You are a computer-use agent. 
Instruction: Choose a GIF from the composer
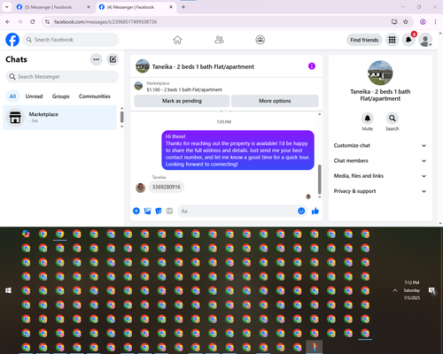[169, 211]
